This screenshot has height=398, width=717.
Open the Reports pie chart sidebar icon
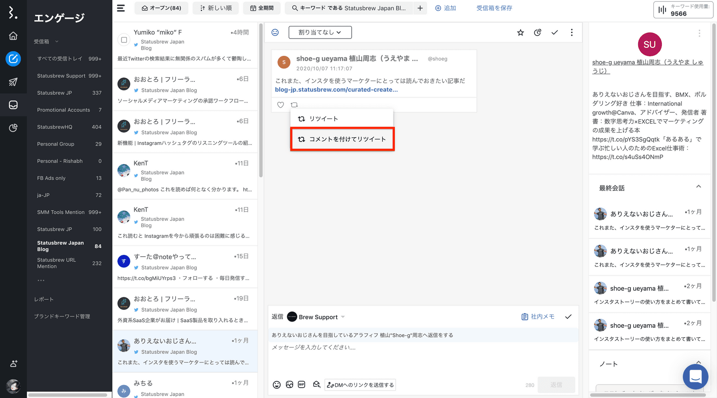click(13, 128)
